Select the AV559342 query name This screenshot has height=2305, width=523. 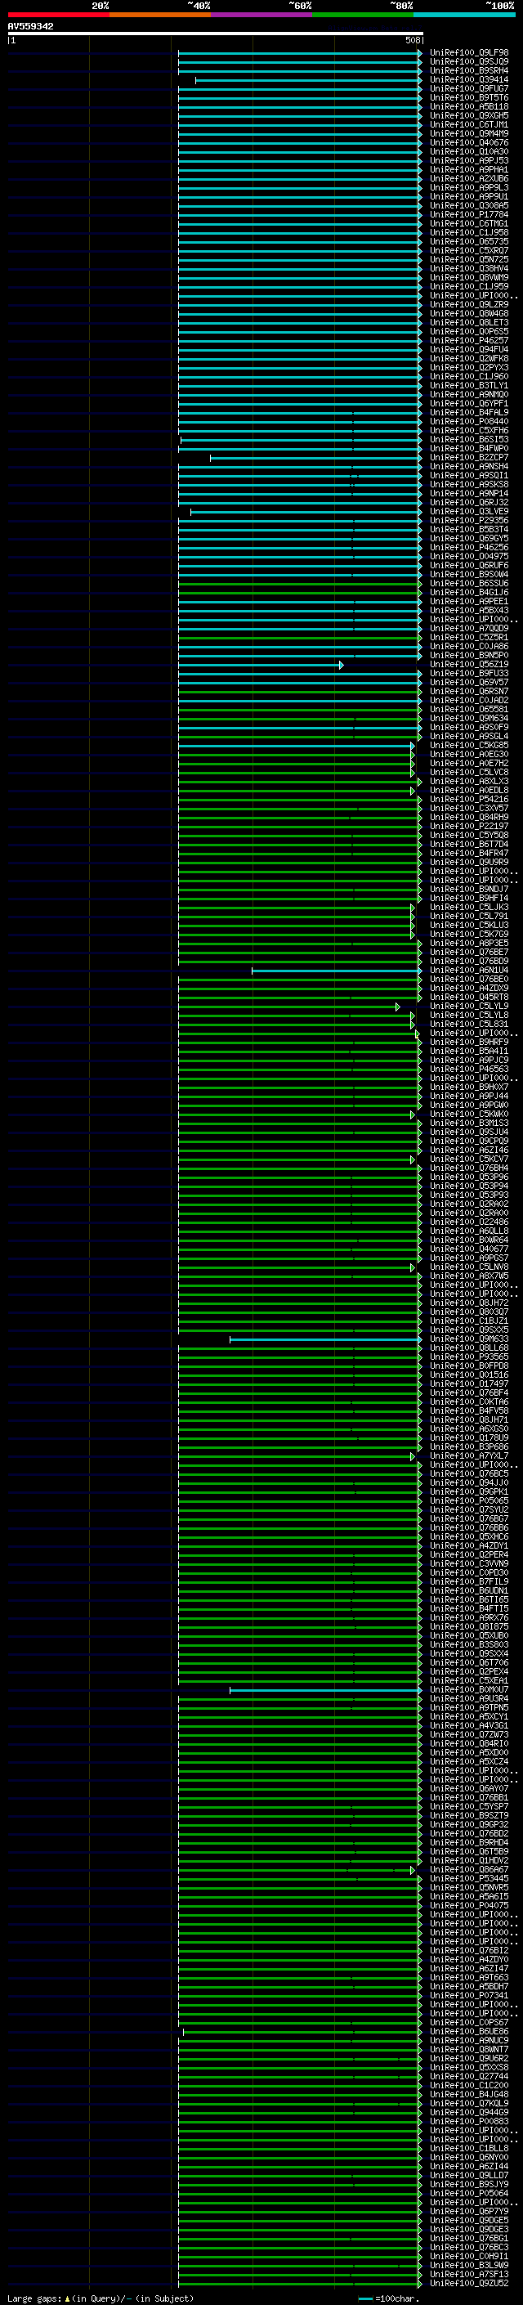[30, 27]
